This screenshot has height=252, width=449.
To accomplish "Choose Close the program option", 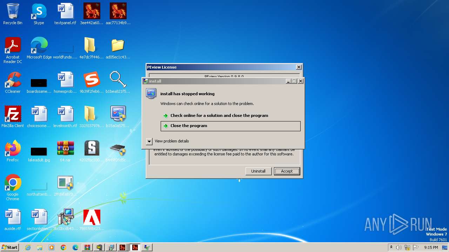I will point(230,126).
